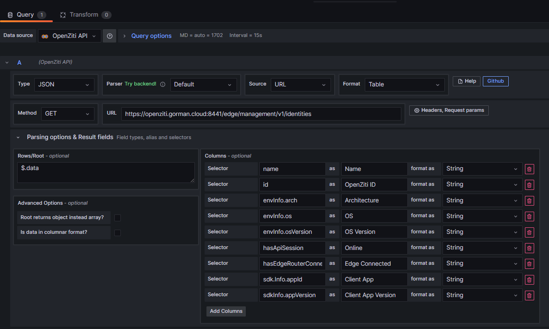Delete the Online column row
This screenshot has height=329, width=549.
point(529,248)
